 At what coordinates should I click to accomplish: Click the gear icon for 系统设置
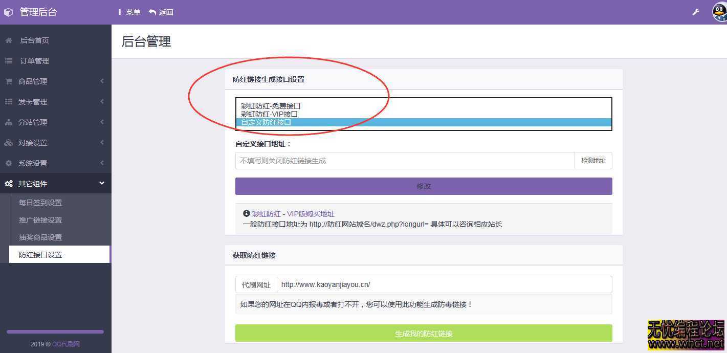[x=8, y=163]
